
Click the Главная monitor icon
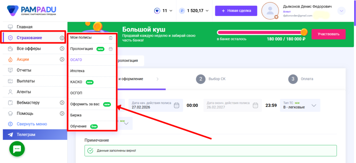10,27
